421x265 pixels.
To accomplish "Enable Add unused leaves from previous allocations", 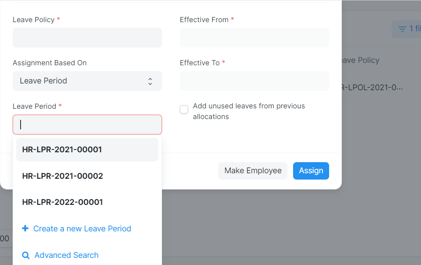I will point(184,109).
